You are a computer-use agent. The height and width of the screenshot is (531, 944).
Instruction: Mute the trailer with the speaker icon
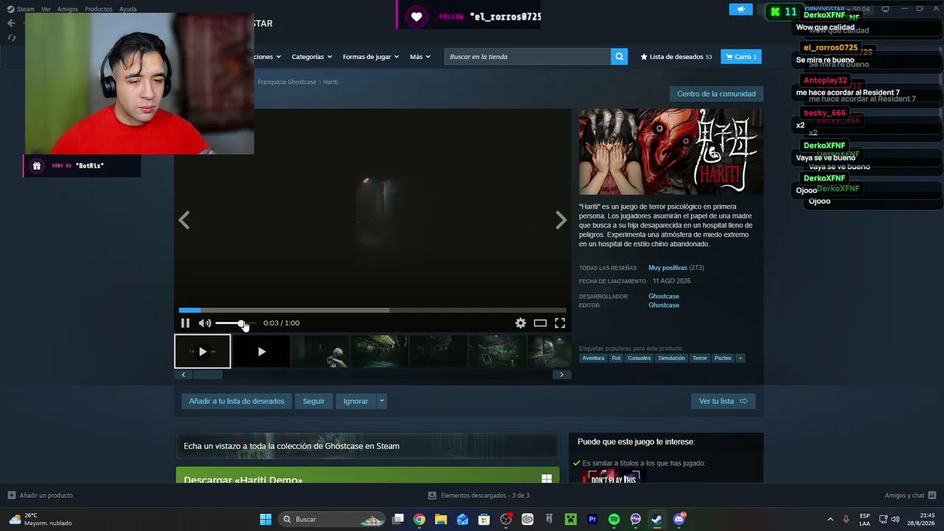pyautogui.click(x=204, y=323)
